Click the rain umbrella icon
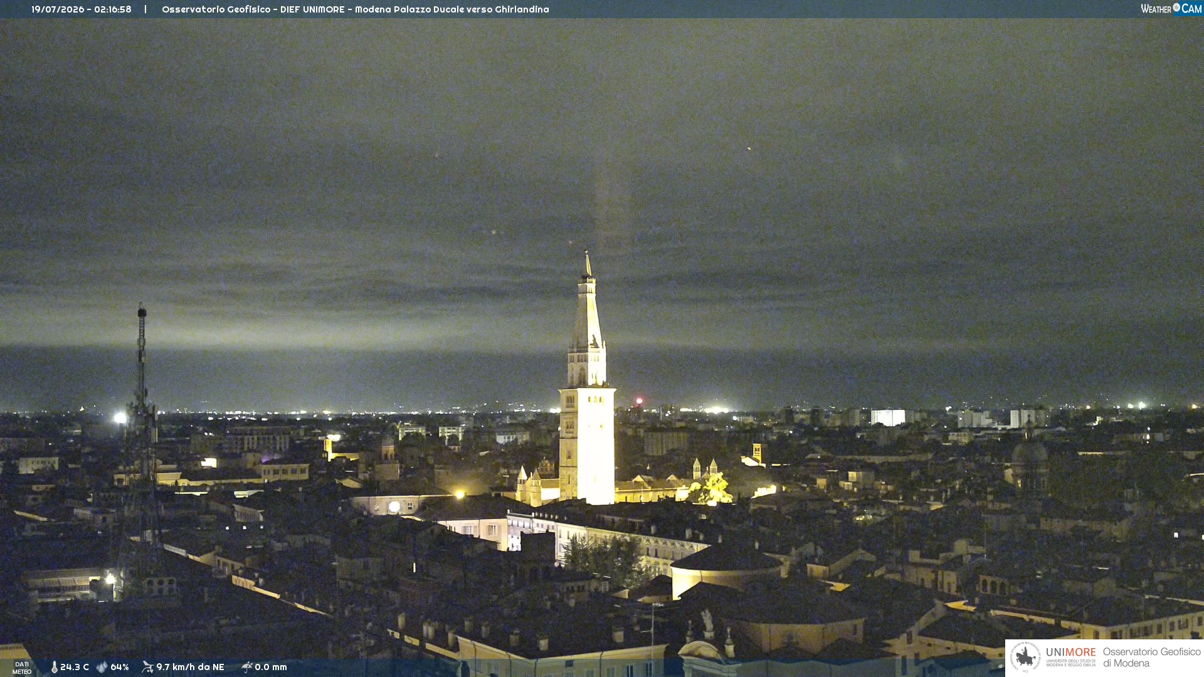Viewport: 1204px width, 677px height. coord(247,667)
